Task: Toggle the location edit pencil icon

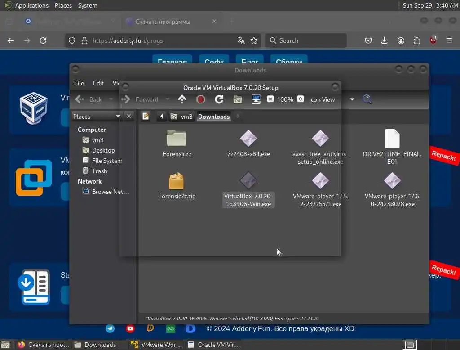Action: click(146, 117)
